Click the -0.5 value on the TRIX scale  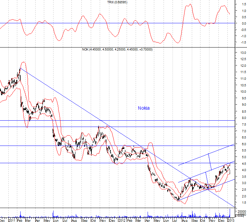click(243, 30)
